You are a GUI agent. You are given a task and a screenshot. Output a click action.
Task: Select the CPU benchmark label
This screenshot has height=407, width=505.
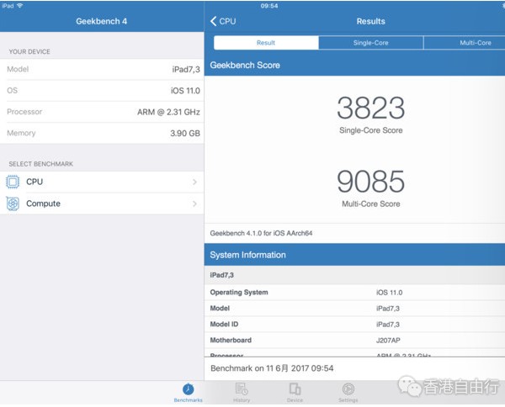[x=35, y=182]
